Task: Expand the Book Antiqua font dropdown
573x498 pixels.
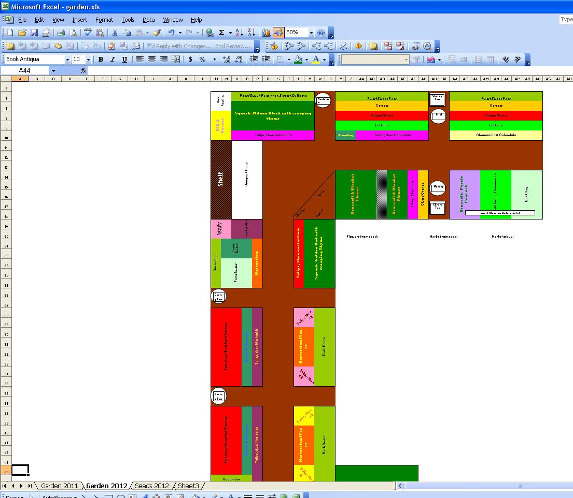Action: coord(67,60)
